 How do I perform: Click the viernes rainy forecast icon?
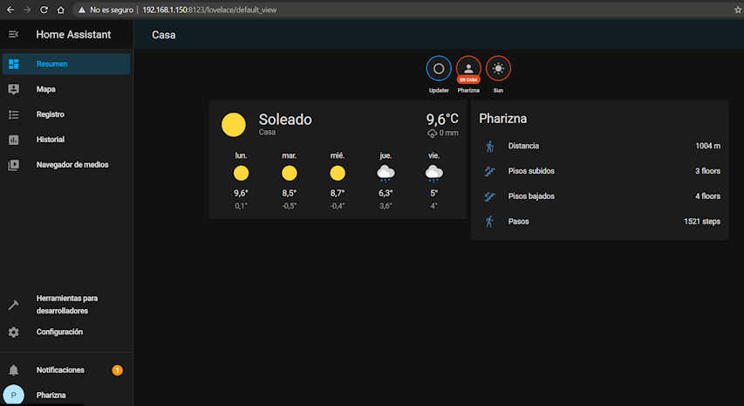tap(434, 174)
